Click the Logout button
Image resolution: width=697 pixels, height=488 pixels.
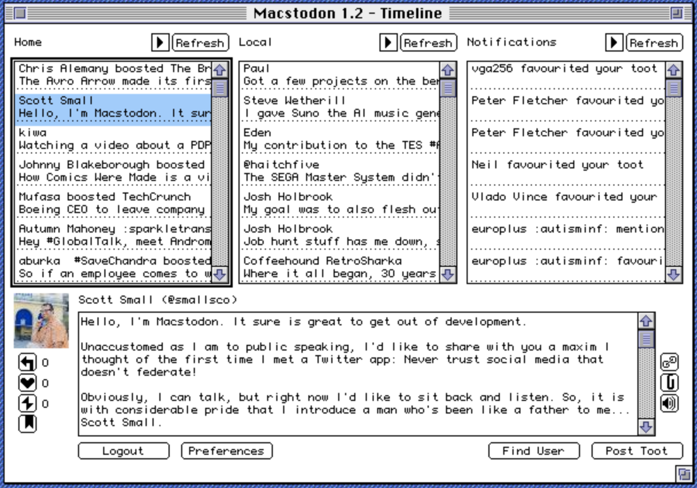click(x=123, y=451)
